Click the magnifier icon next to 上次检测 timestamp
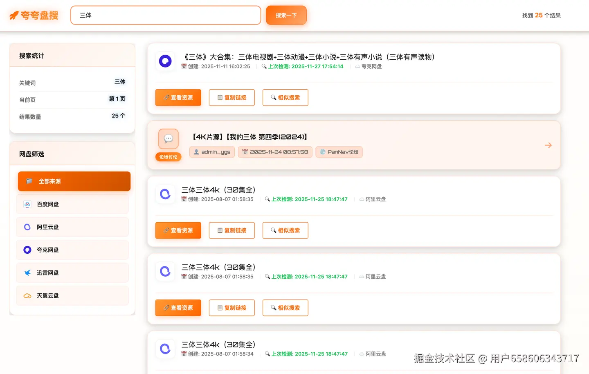This screenshot has height=374, width=589. tap(264, 66)
